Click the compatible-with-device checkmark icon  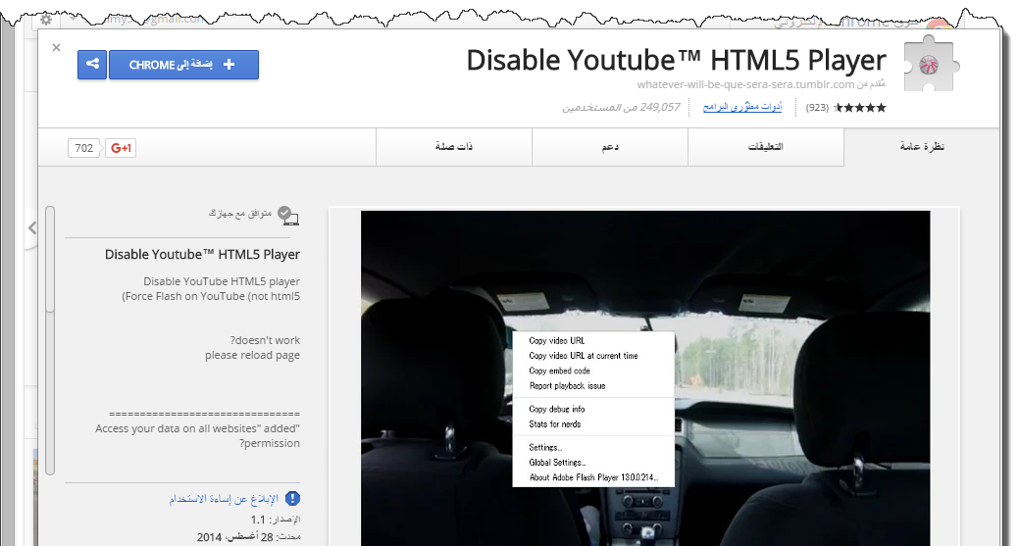(x=285, y=214)
